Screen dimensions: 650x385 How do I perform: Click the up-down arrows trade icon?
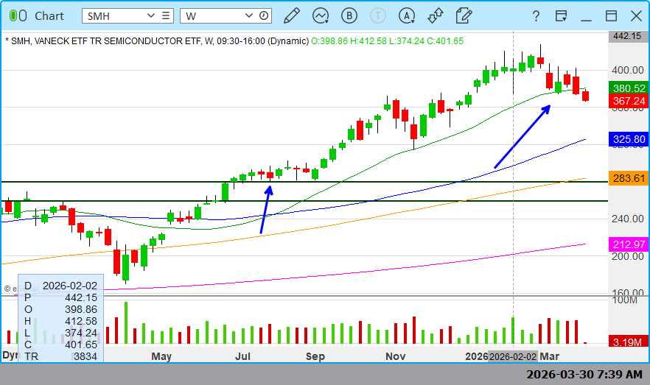[436, 15]
